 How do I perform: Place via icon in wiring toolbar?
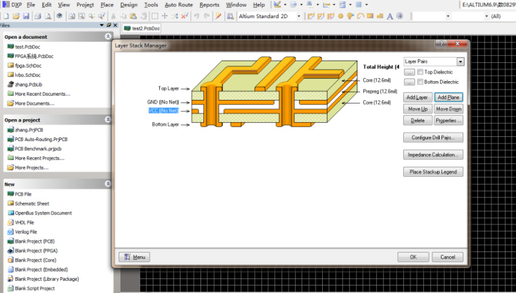tap(351, 16)
